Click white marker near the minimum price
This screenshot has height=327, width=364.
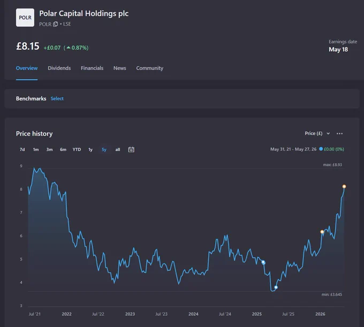pyautogui.click(x=276, y=287)
